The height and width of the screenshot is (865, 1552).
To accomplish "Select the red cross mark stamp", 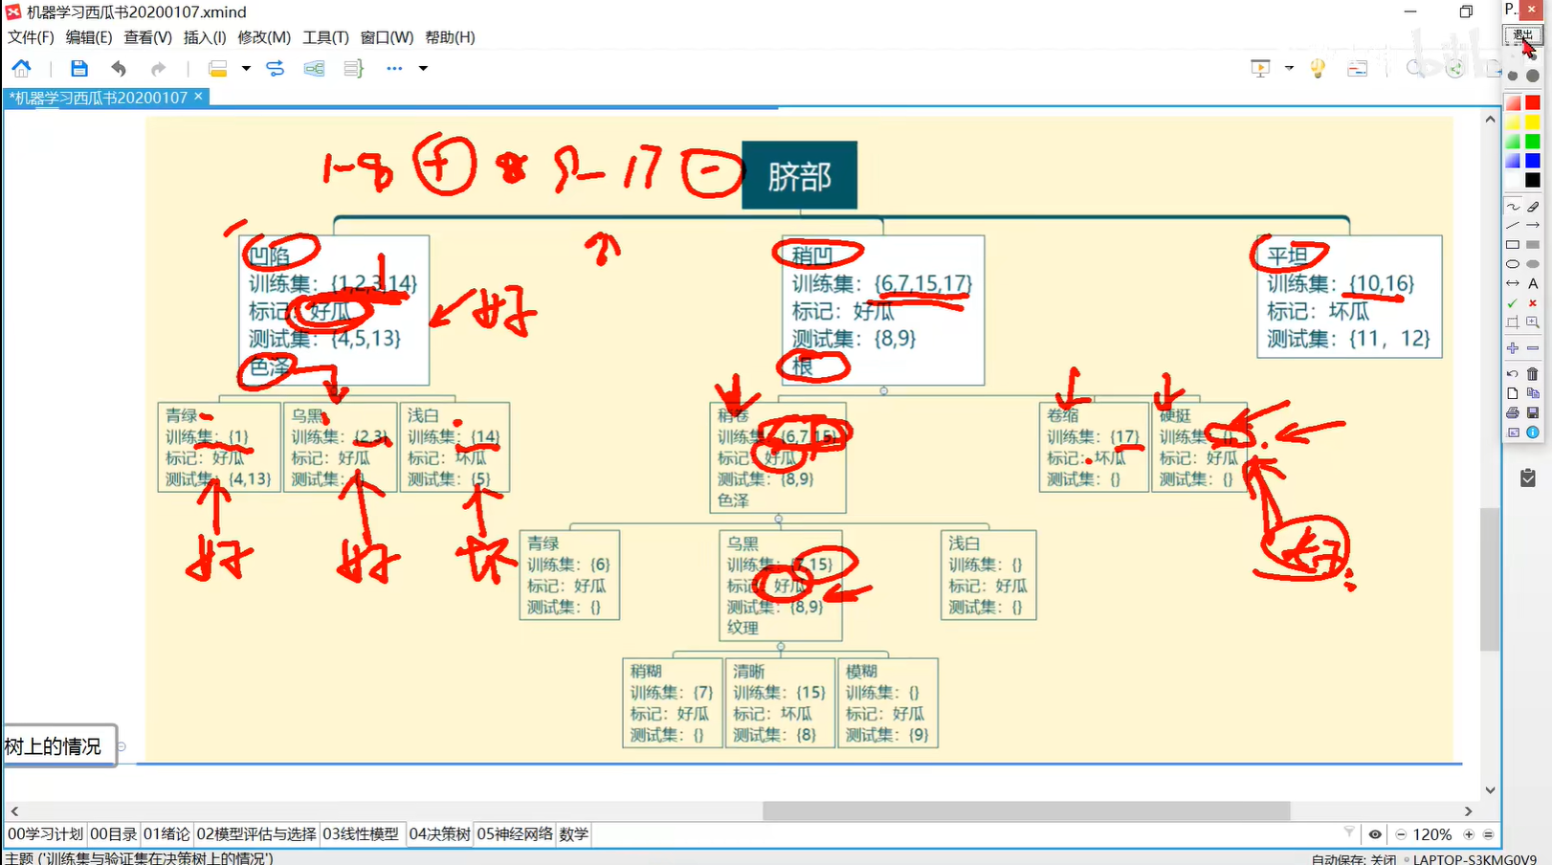I will tap(1533, 303).
